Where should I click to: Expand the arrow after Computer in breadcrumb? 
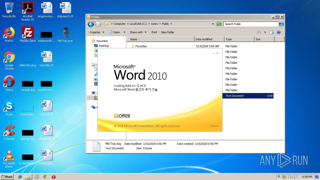tap(128, 24)
